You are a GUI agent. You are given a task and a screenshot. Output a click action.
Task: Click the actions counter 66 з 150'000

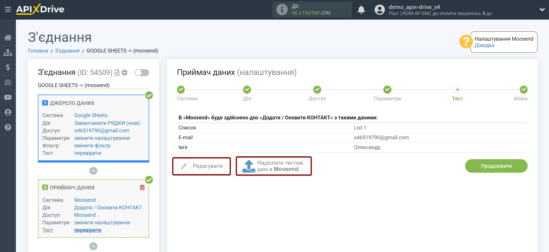click(311, 13)
